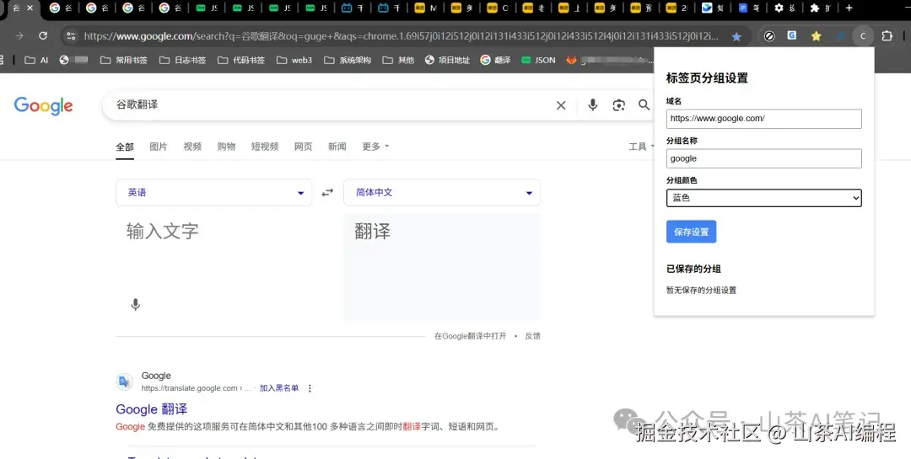This screenshot has width=911, height=459.
Task: Switch to 新闻 results
Action: (x=337, y=147)
